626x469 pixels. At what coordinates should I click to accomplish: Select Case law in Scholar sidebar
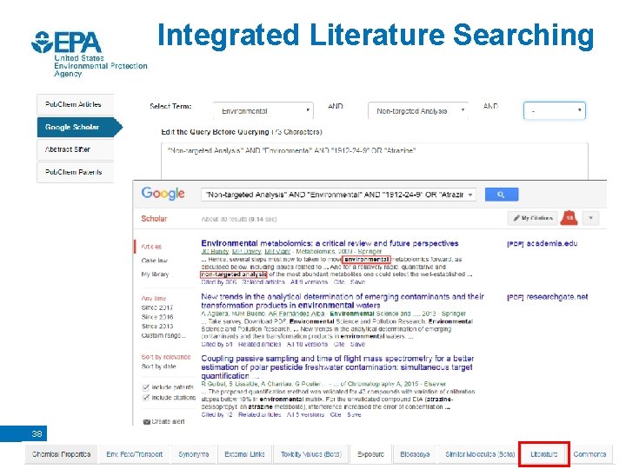coord(154,261)
